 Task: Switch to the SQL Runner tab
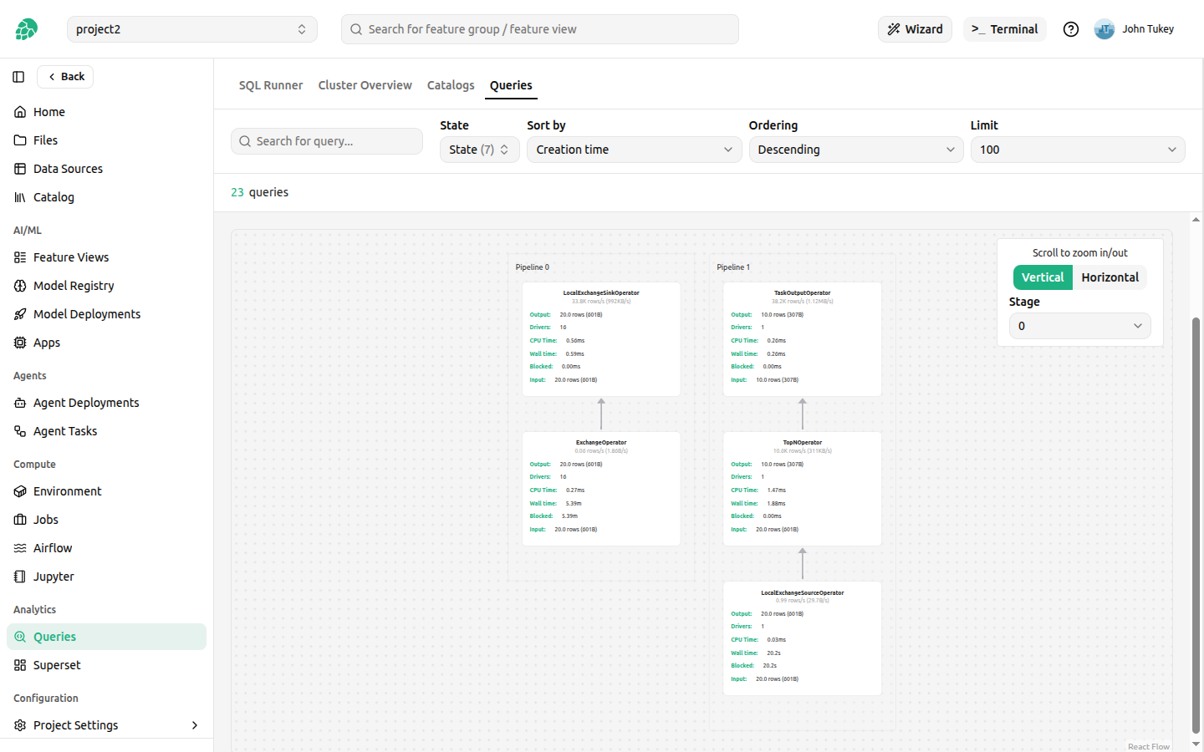point(271,85)
